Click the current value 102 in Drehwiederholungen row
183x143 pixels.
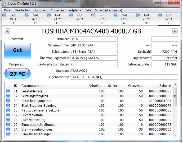(102, 129)
